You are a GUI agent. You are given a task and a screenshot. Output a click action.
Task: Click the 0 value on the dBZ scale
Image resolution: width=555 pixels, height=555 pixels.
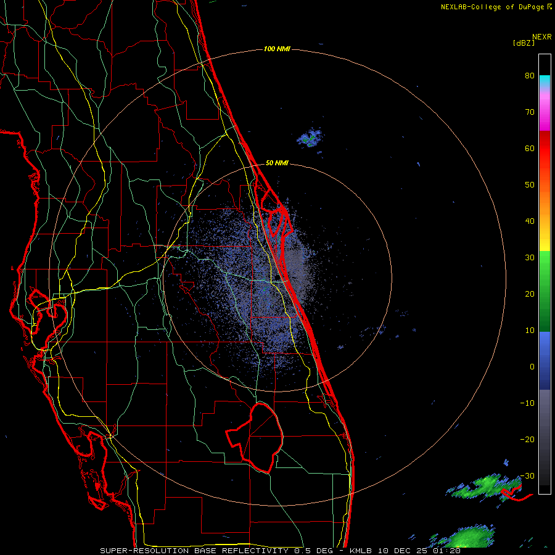click(x=532, y=367)
